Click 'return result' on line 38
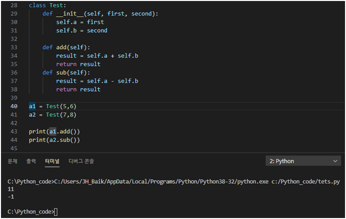Viewport: 346px width, 219px height. [78, 89]
